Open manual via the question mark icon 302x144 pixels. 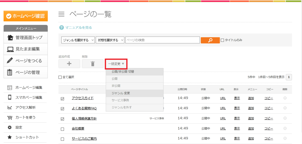[61, 28]
